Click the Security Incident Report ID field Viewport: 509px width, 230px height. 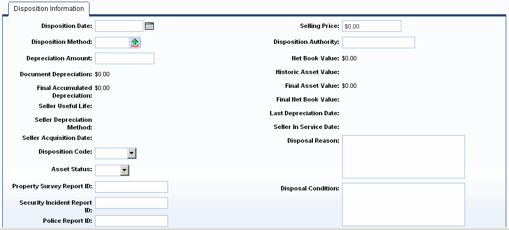[131, 203]
